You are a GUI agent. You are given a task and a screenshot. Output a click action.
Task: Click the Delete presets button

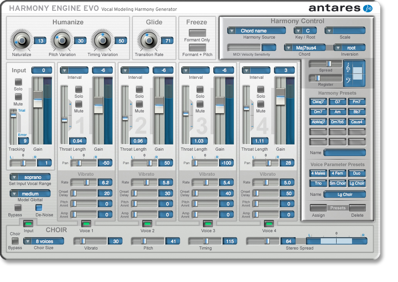point(357,208)
